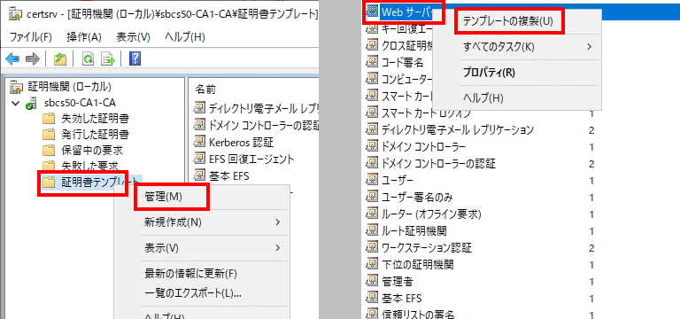Click the Forward arrow toolbar icon

[x=33, y=59]
